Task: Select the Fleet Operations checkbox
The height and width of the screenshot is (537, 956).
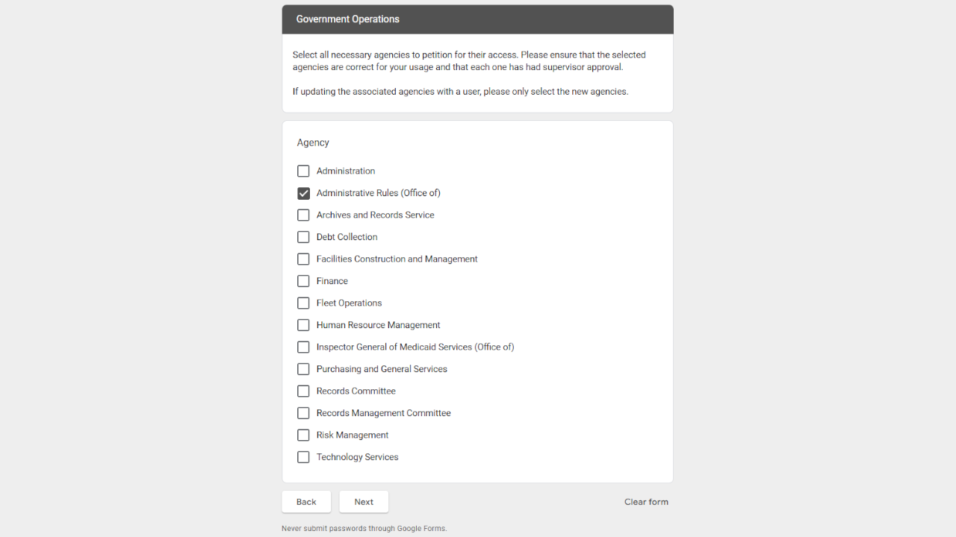Action: 303,303
